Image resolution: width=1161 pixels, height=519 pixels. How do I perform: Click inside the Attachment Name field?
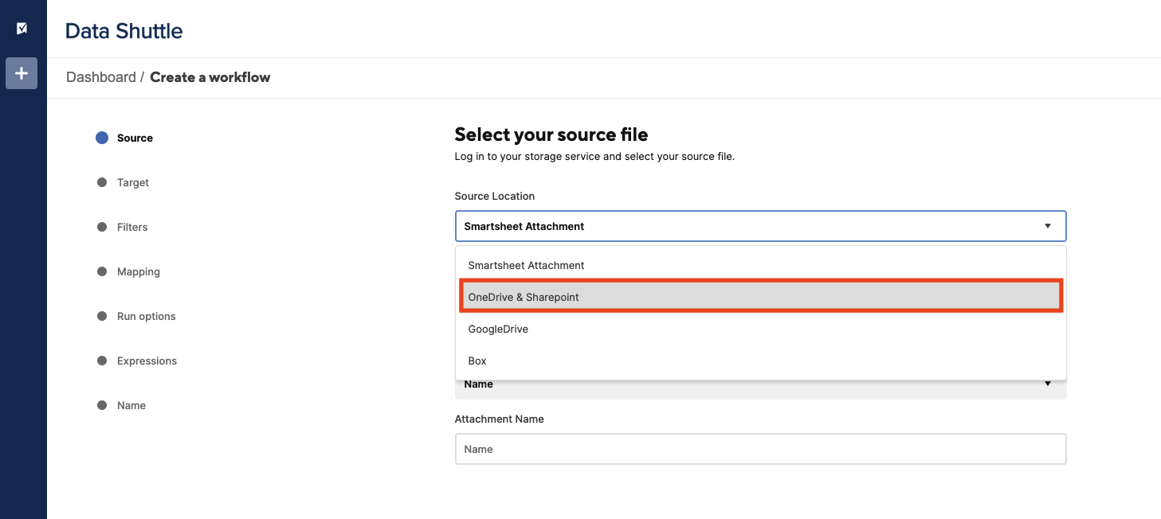tap(759, 448)
